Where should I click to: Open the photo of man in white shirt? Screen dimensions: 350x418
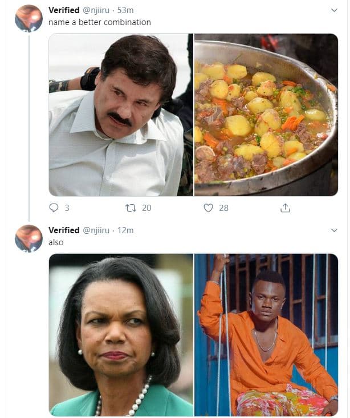[x=120, y=115]
